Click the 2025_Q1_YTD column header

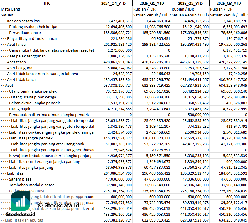(152, 3)
